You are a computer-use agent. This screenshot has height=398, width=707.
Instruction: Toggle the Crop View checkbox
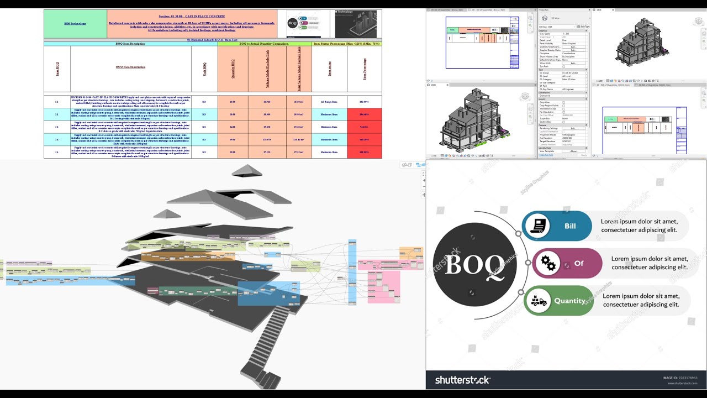coord(563,102)
